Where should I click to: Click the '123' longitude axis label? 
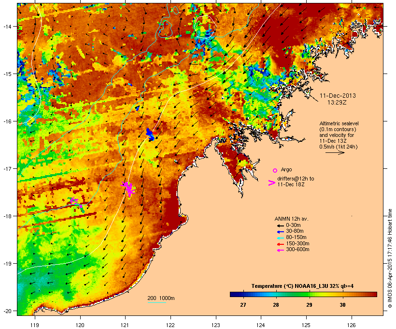216,325
